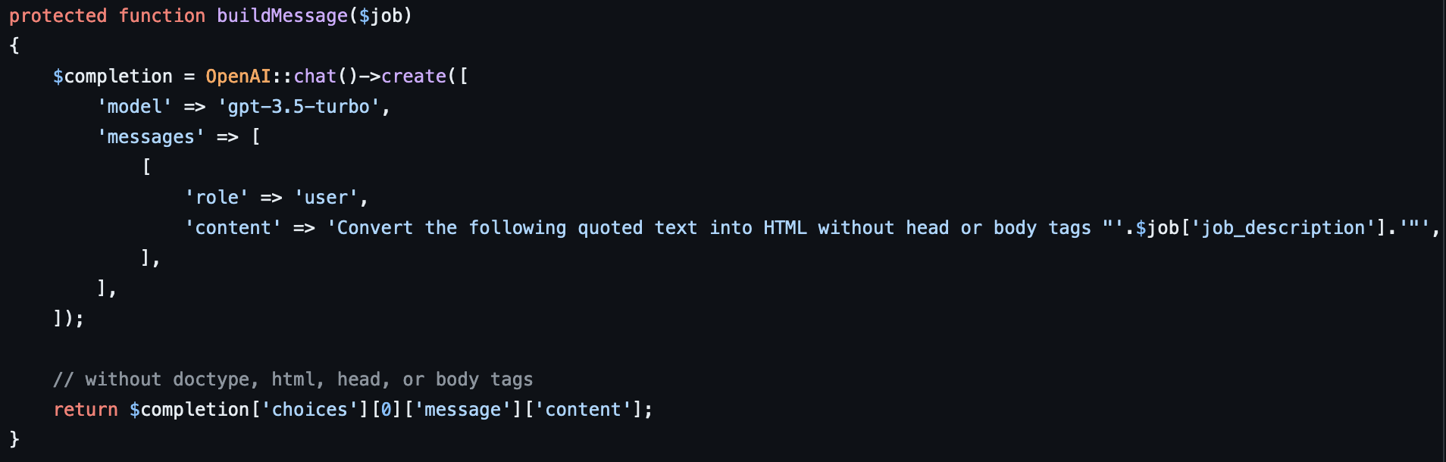
Task: Click the chat() method call
Action: pos(325,76)
